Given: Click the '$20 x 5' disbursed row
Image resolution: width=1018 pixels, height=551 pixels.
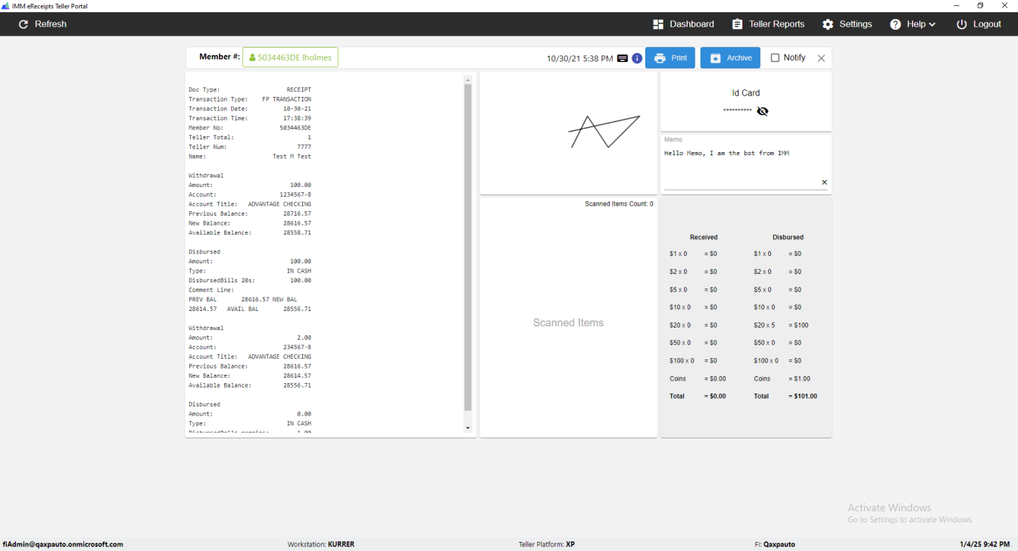Looking at the screenshot, I should click(x=781, y=325).
